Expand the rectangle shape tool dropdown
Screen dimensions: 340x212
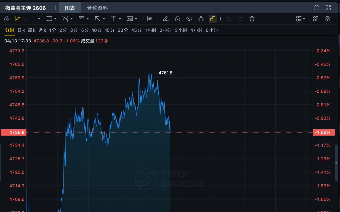tap(55, 19)
